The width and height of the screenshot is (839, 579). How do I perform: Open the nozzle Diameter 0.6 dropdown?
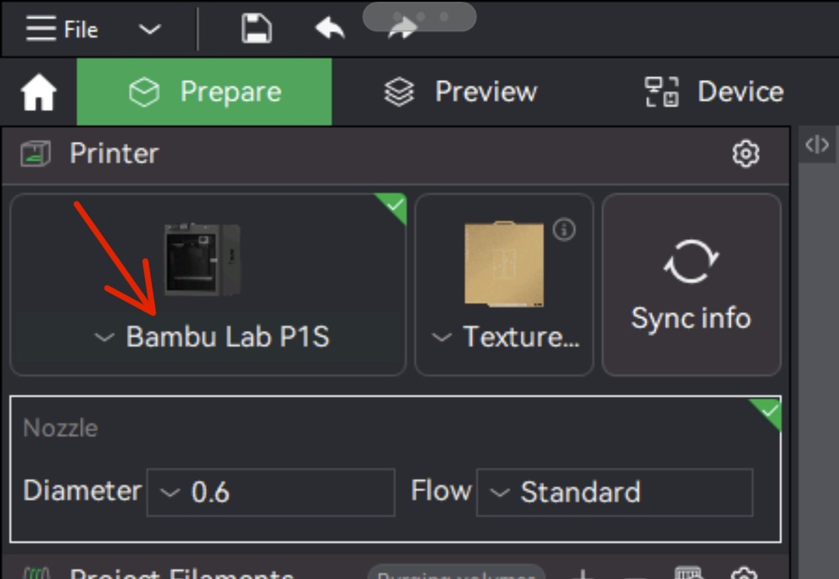270,492
